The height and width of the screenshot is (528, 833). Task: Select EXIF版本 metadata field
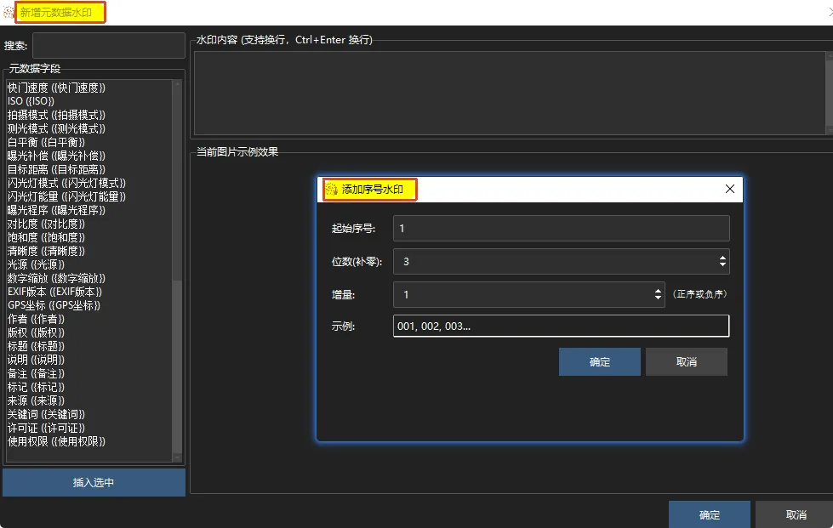tap(54, 292)
